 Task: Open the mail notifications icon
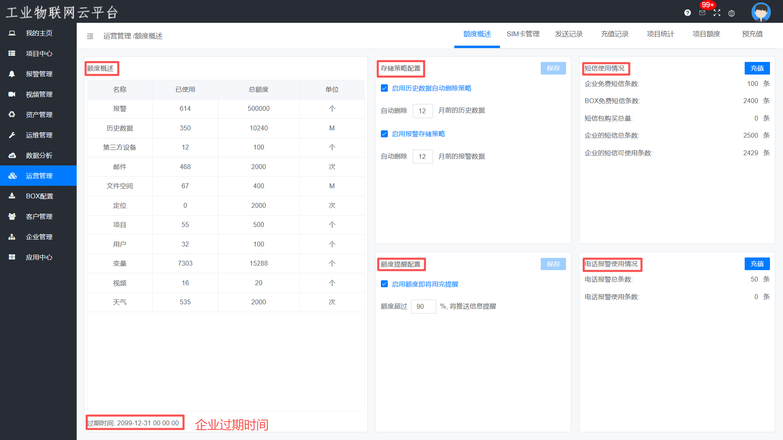click(702, 13)
